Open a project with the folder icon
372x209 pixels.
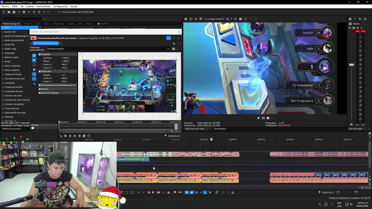pyautogui.click(x=9, y=12)
